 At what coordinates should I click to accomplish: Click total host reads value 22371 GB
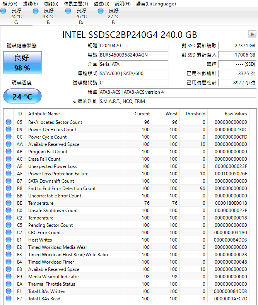[x=237, y=46]
